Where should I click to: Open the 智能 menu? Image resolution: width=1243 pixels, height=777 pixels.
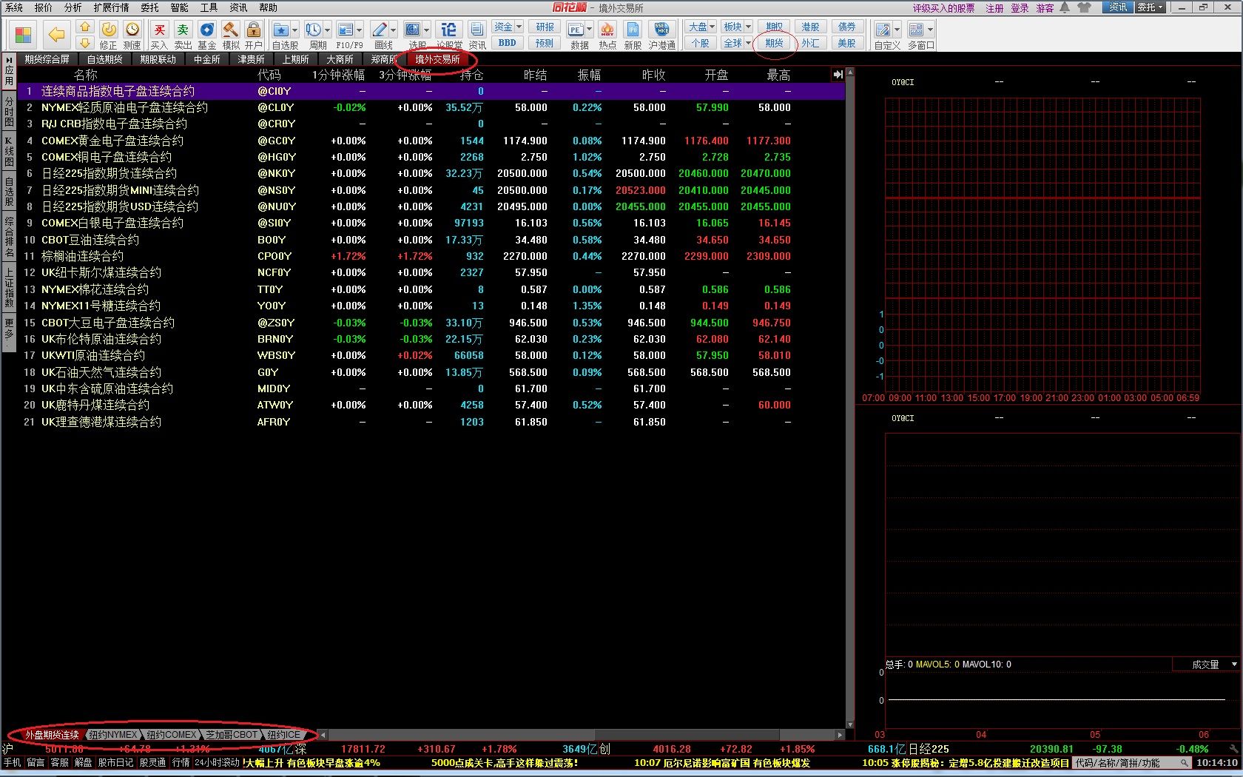point(179,7)
